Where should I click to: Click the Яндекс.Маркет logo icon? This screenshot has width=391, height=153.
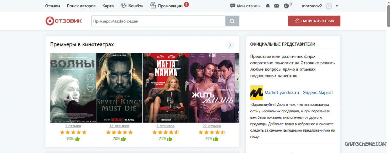[256, 93]
